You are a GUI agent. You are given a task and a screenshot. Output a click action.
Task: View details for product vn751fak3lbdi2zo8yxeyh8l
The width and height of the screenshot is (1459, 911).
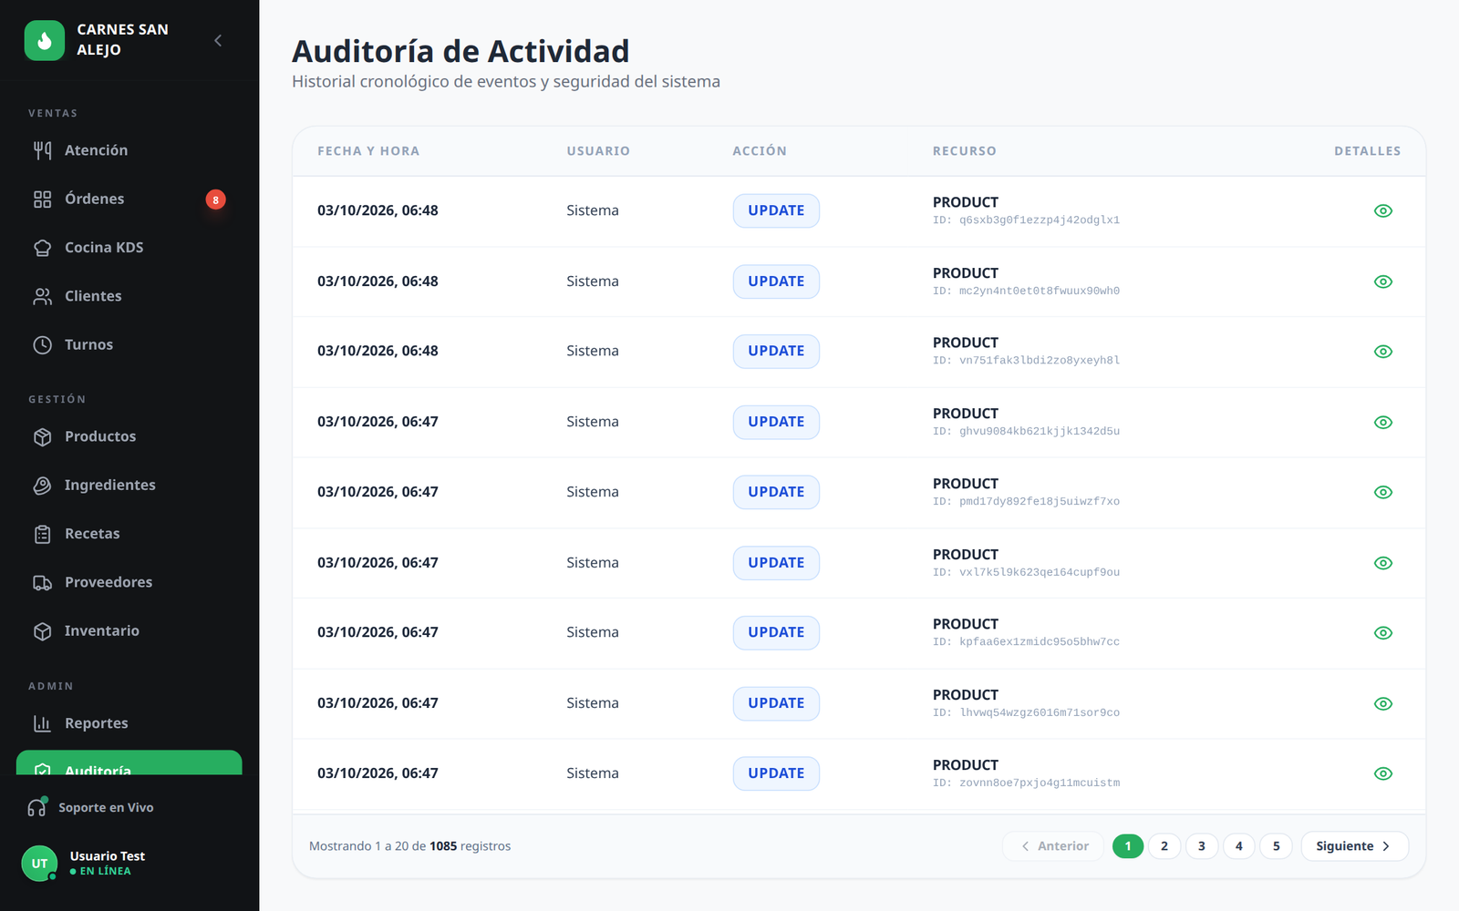click(1383, 352)
